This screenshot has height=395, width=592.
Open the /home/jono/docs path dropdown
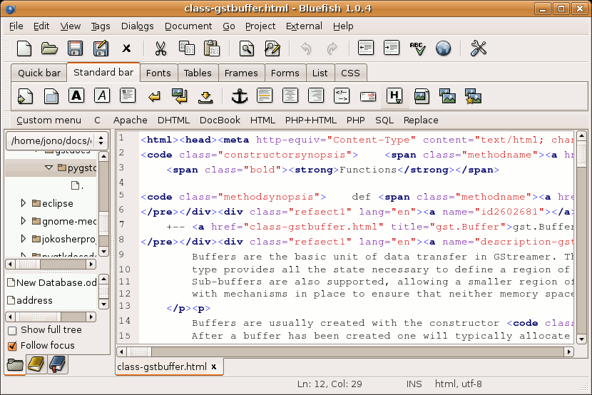(58, 141)
